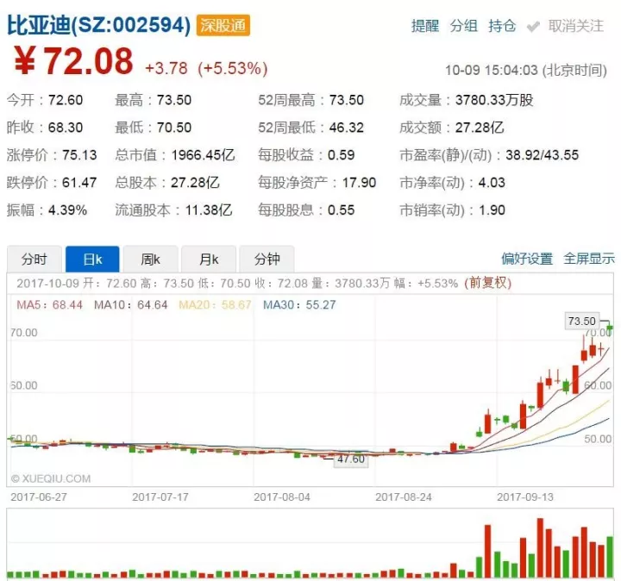Click the 深股通 orange badge
The width and height of the screenshot is (621, 581).
point(223,26)
